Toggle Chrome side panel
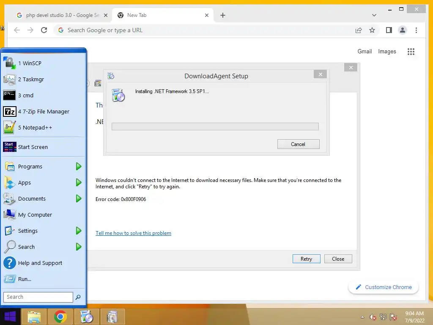 click(x=389, y=30)
